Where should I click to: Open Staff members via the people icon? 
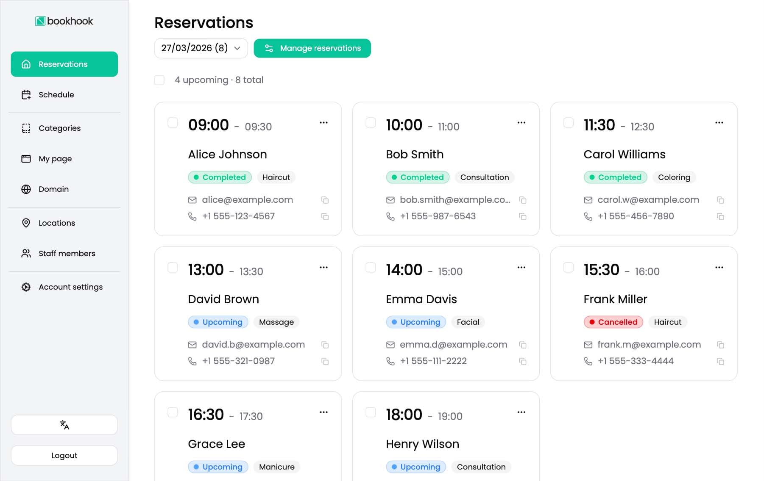(x=26, y=253)
